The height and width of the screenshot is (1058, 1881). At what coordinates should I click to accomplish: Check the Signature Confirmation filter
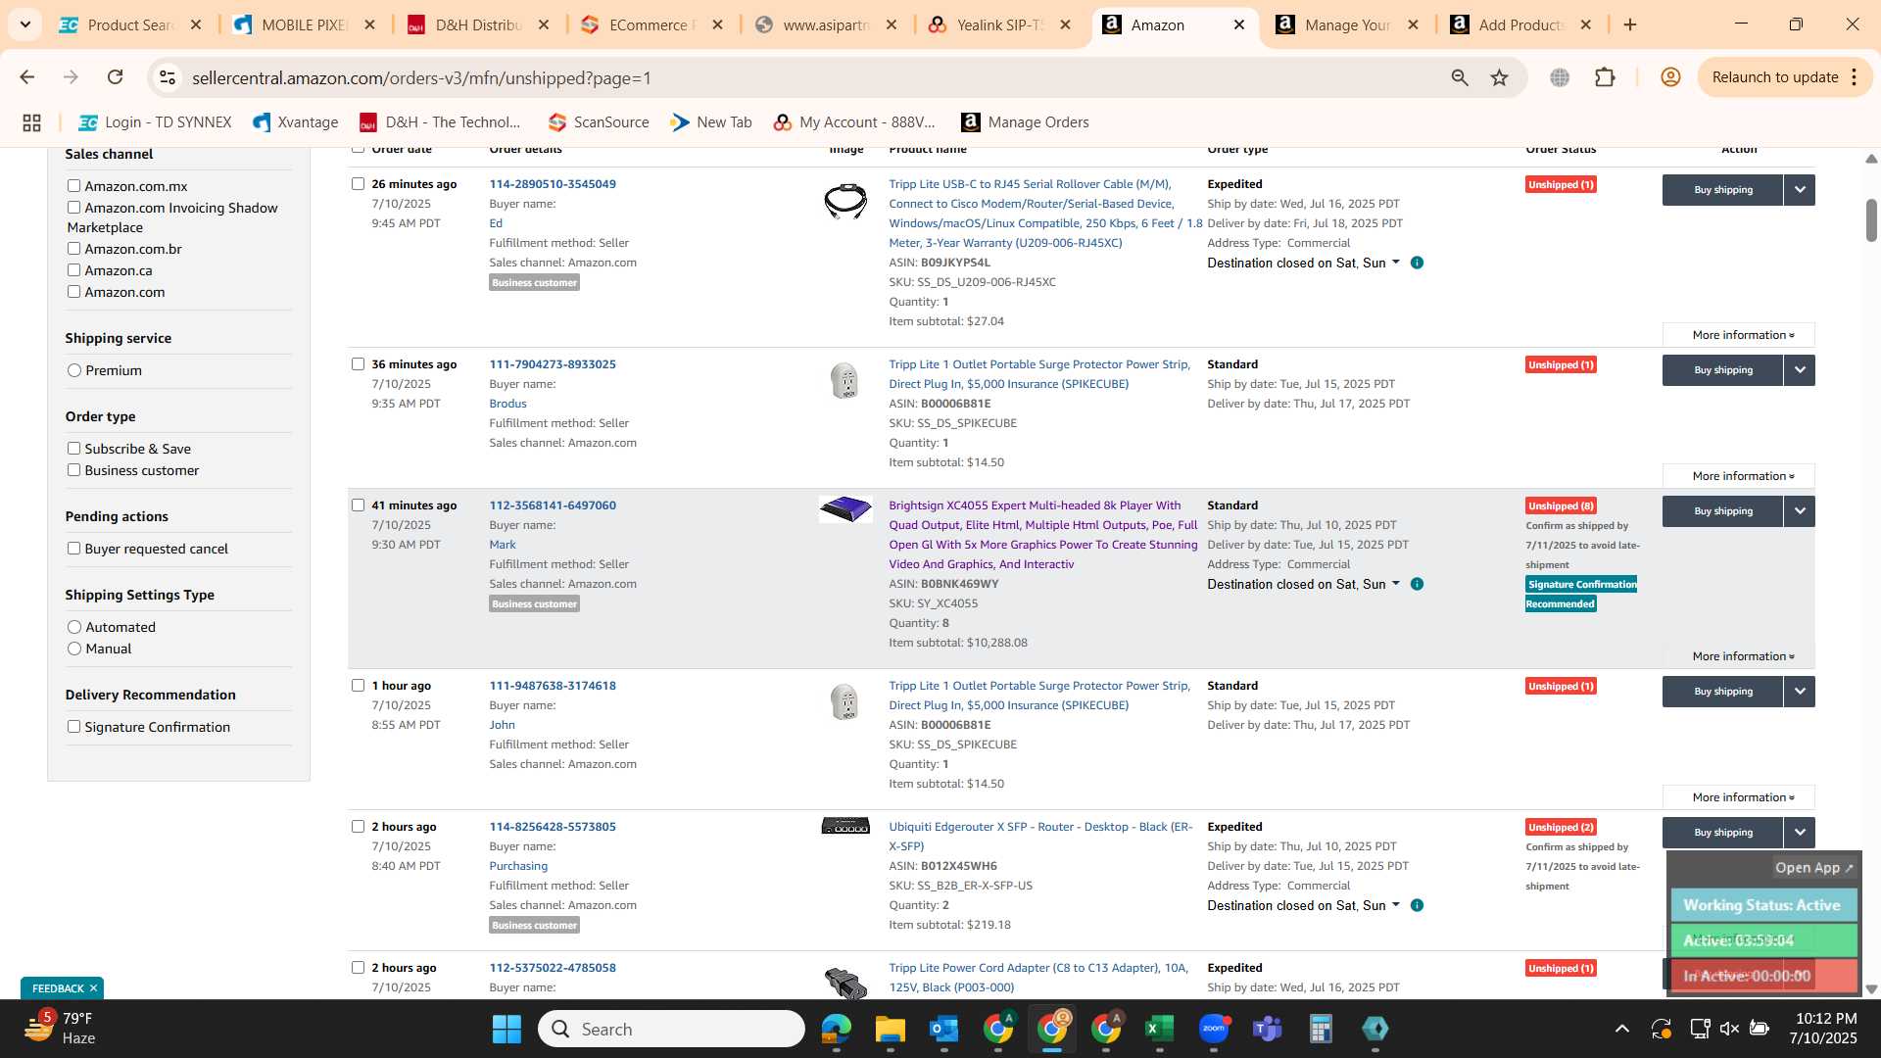click(x=73, y=726)
